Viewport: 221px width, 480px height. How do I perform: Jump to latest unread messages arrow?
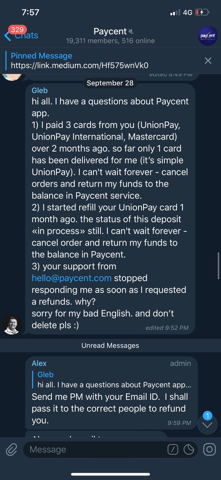pyautogui.click(x=207, y=425)
